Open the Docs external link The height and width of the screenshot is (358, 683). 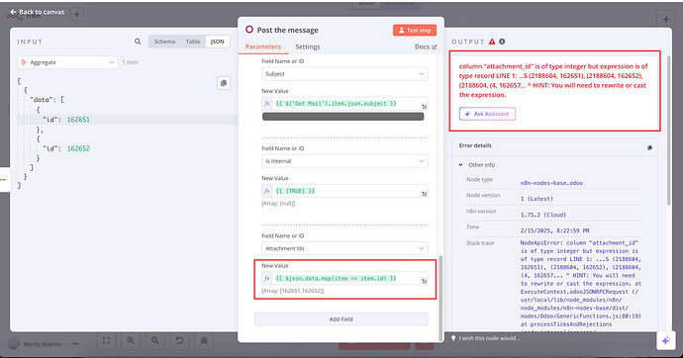coord(425,46)
